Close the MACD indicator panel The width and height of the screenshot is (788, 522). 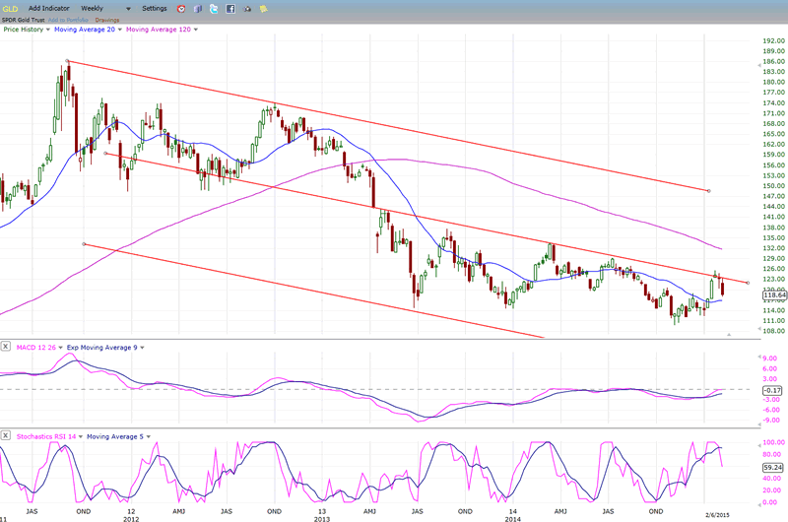[x=6, y=347]
